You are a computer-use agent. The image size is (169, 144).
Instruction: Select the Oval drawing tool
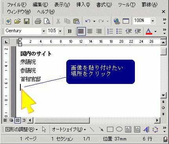119,129
